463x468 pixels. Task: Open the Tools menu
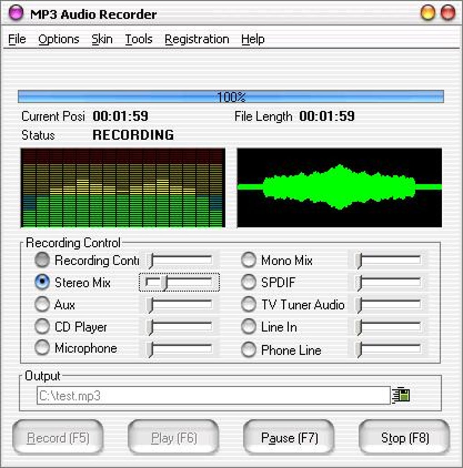138,39
